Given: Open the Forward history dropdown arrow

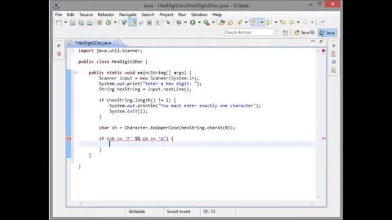Looking at the screenshot, I should tap(312, 23).
